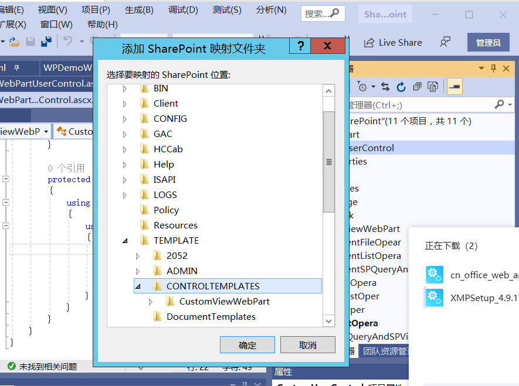Click the folder tree scroll down arrow

(328, 321)
